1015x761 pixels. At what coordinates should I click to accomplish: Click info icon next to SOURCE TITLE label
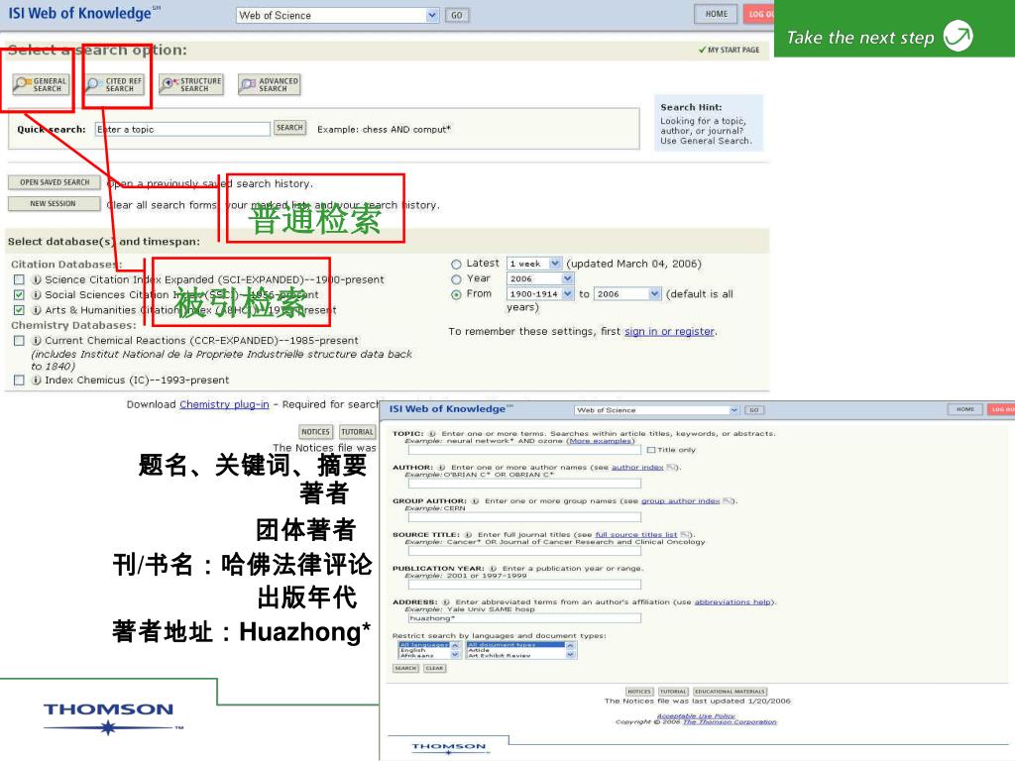coord(468,534)
